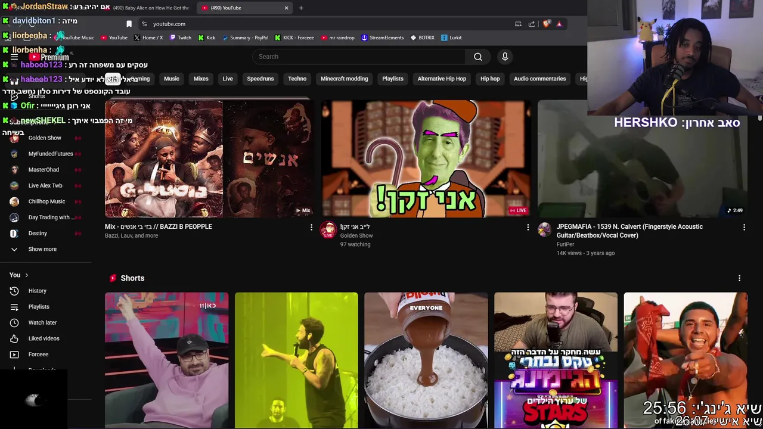The height and width of the screenshot is (429, 763).
Task: Click the bookmark icon in address bar
Action: pos(129,24)
